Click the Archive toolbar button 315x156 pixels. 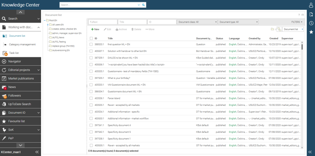121,29
